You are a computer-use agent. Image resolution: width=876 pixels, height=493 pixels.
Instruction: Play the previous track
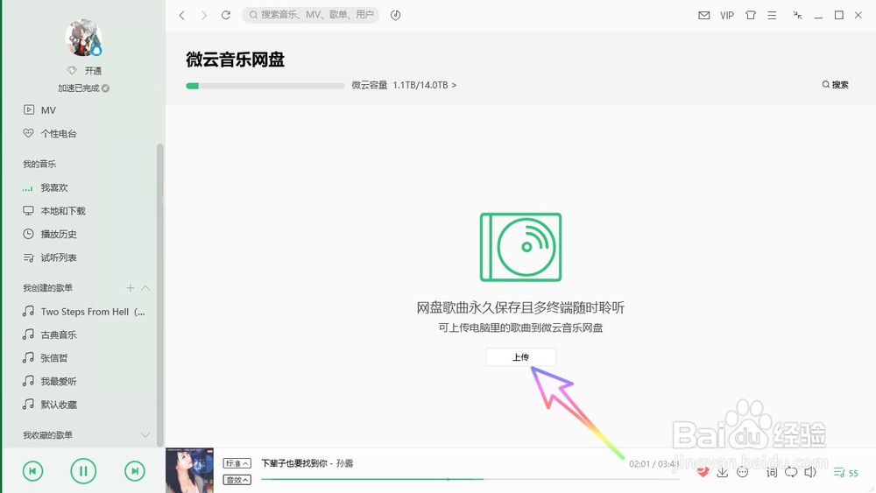[x=32, y=471]
